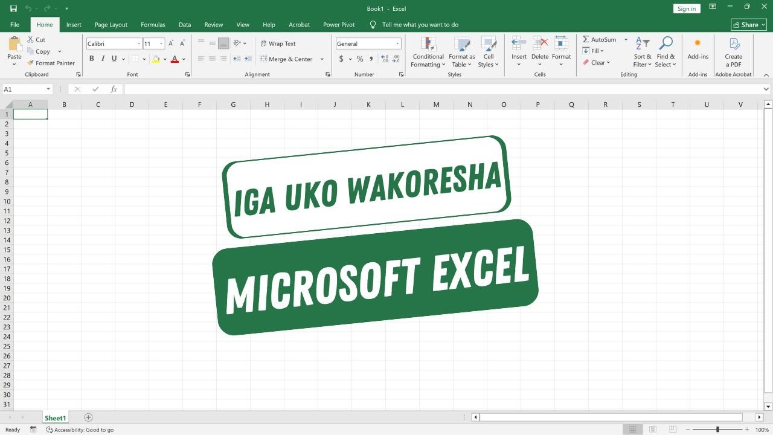Click the Accessibility: Good to go status

point(80,430)
